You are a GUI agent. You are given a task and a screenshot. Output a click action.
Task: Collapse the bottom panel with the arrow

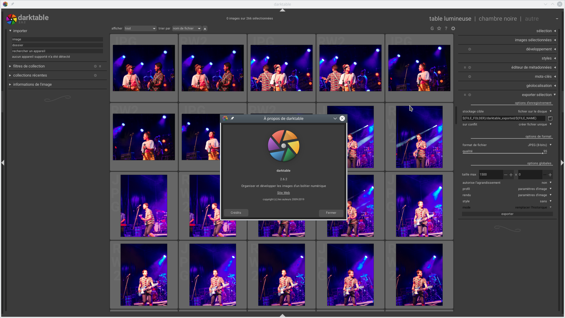[x=282, y=315]
